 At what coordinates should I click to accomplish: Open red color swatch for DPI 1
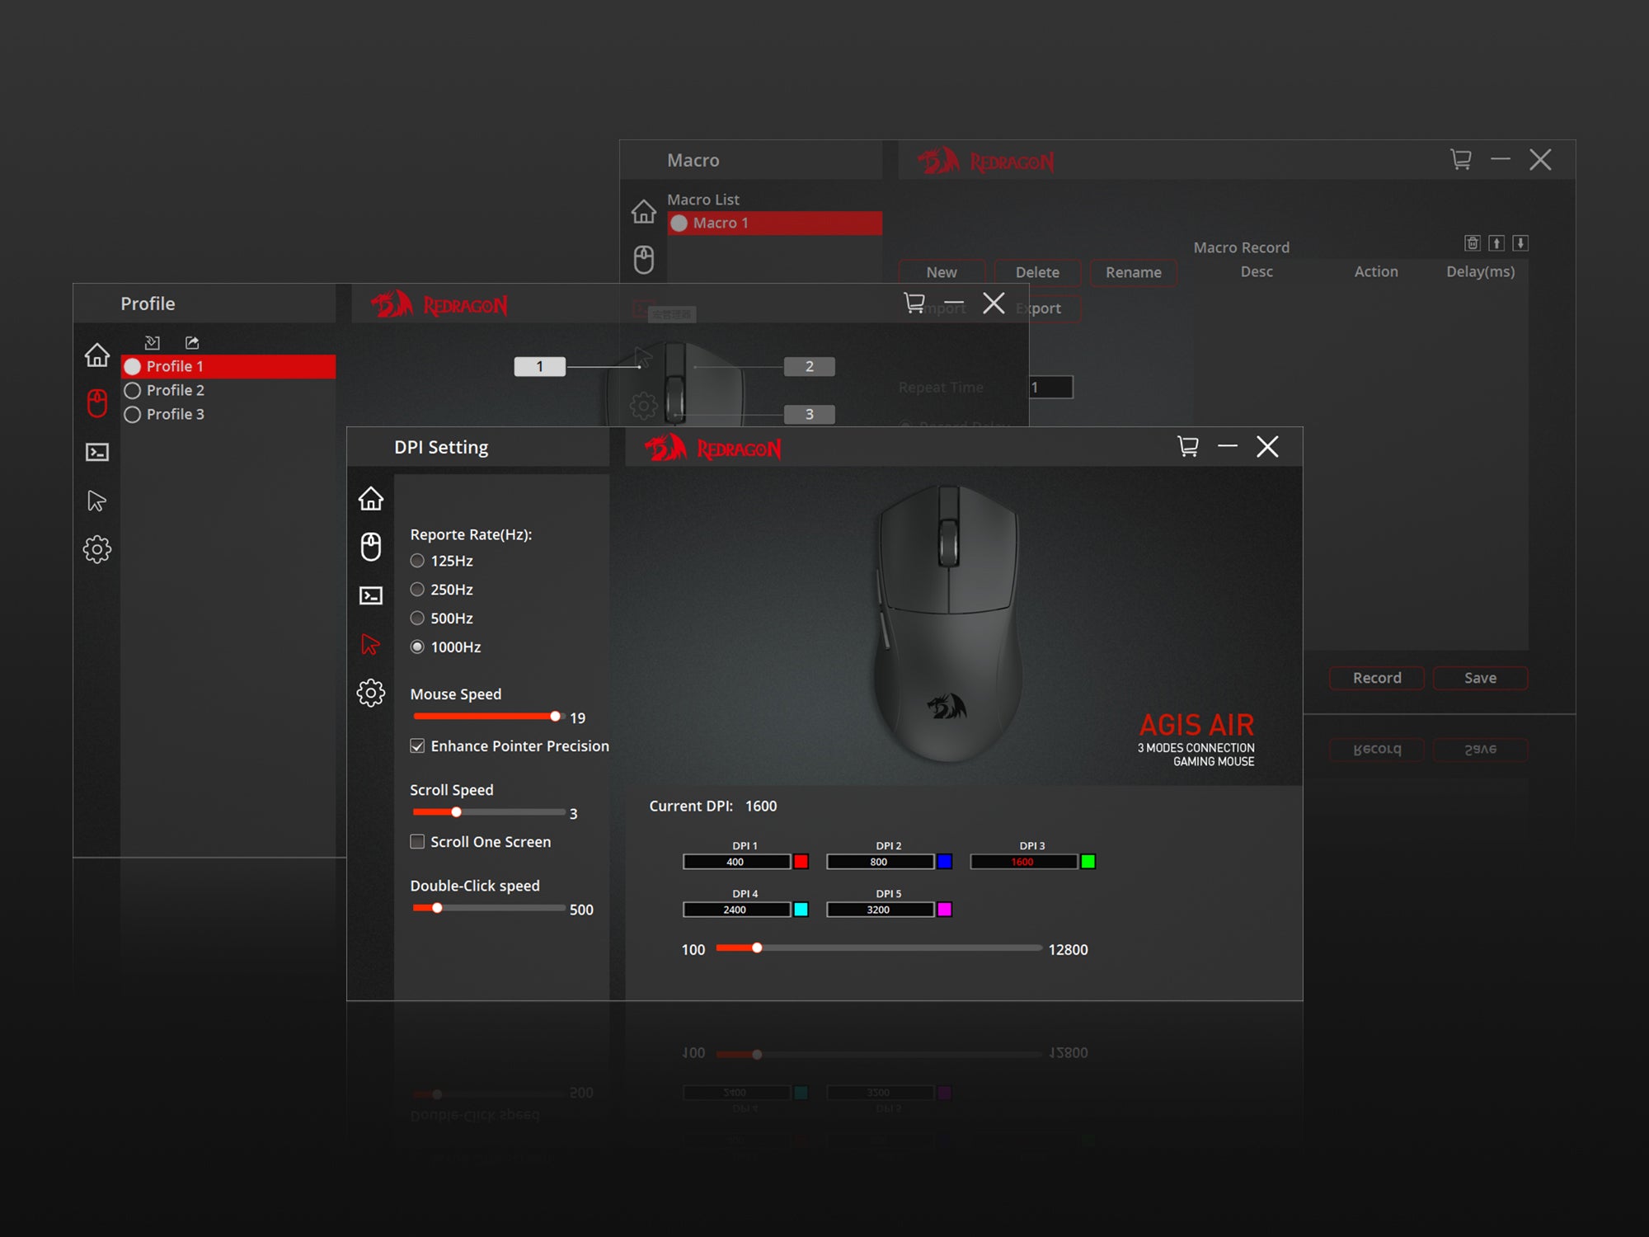(801, 862)
